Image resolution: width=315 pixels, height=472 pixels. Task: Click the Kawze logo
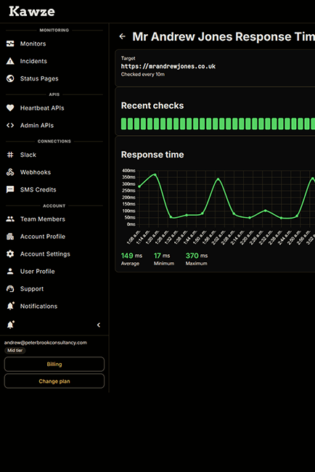point(32,12)
